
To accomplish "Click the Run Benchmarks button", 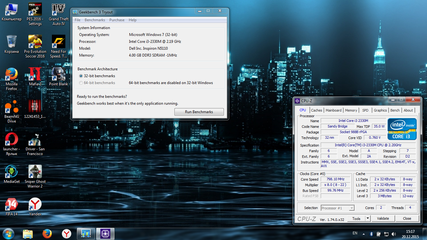I will tap(199, 112).
